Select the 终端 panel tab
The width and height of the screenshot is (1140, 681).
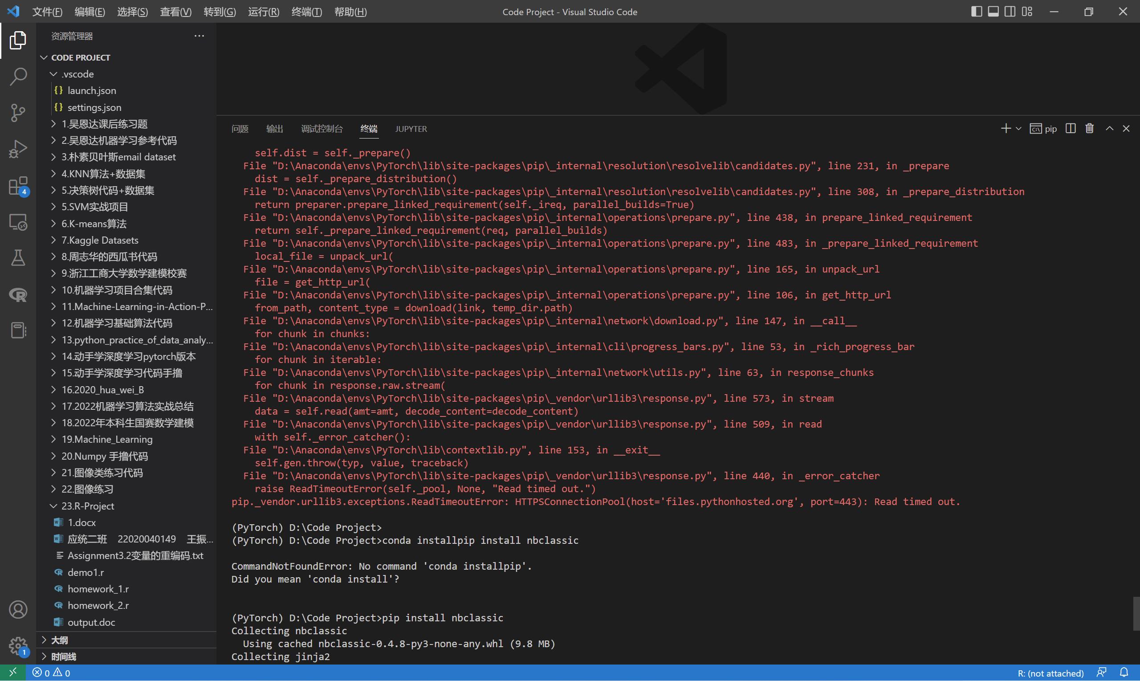tap(369, 129)
